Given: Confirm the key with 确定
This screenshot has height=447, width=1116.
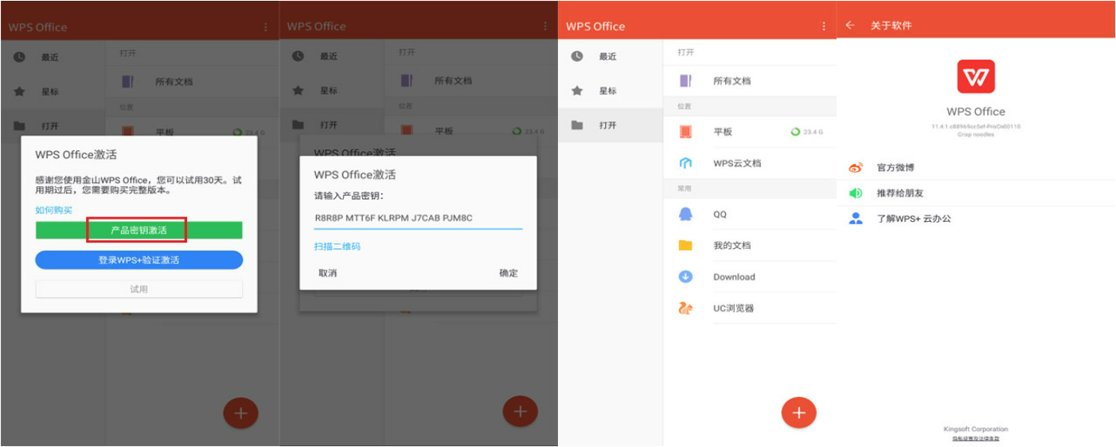Looking at the screenshot, I should pos(509,273).
